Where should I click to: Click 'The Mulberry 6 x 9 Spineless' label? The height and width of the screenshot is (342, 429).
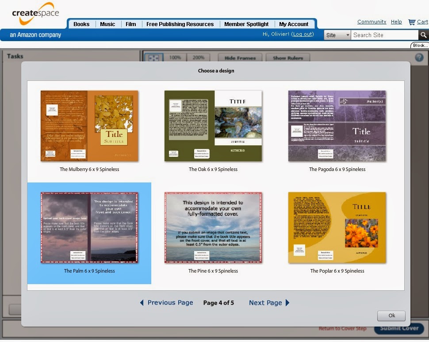coord(89,169)
